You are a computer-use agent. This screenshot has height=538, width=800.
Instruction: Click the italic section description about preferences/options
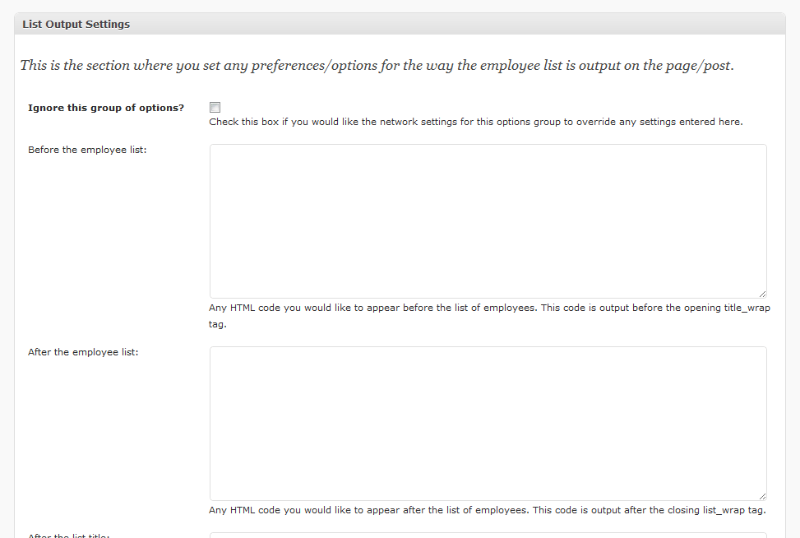[377, 66]
